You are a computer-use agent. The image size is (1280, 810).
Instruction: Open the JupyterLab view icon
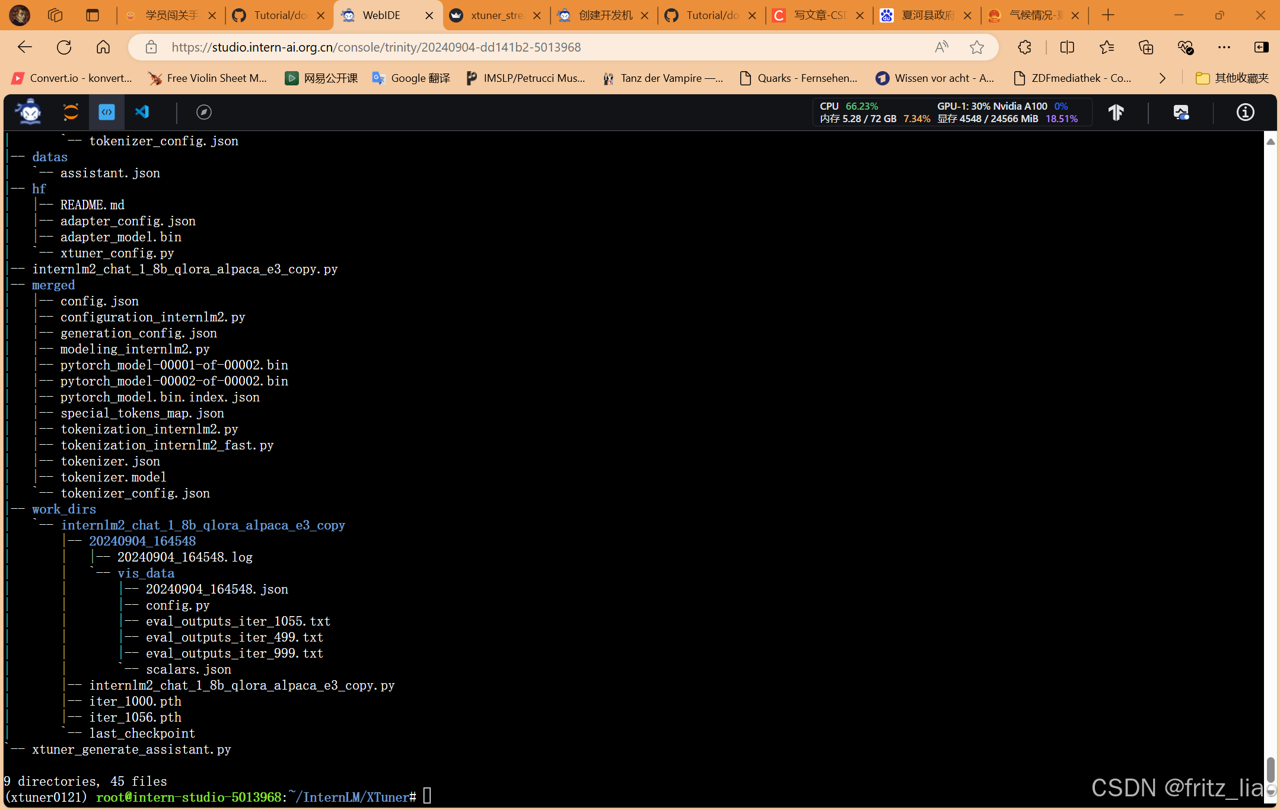(71, 112)
